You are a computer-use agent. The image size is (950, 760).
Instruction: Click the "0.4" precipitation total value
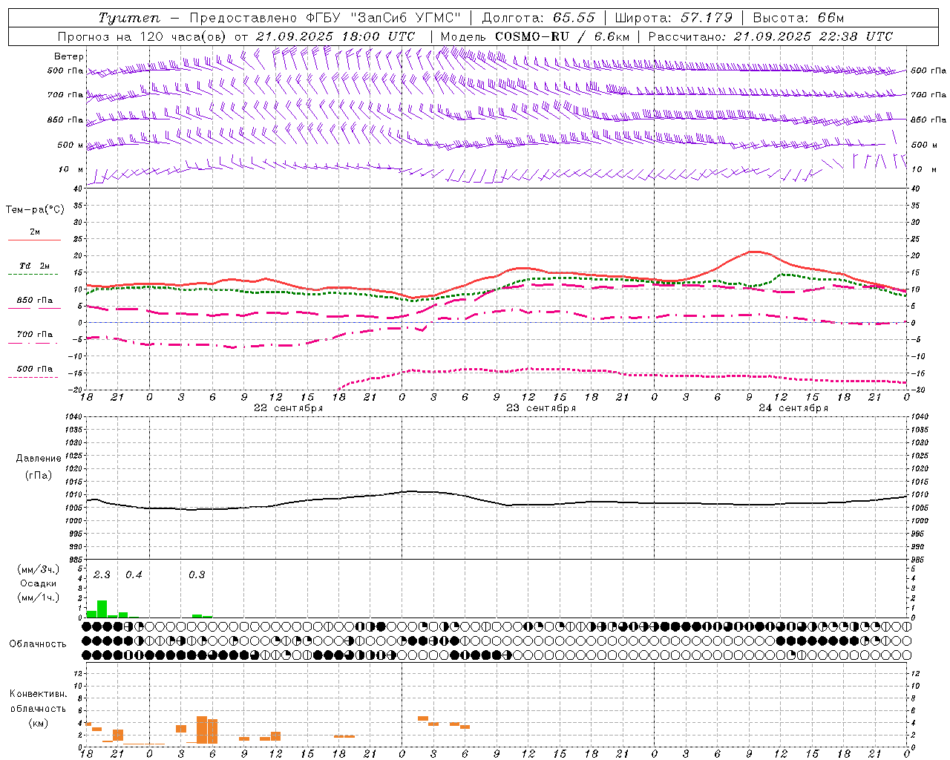(134, 574)
